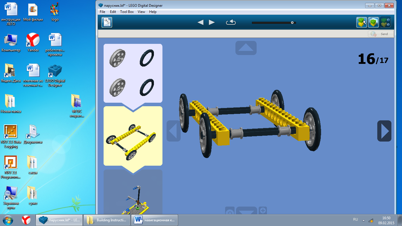Launch Yandex browser from taskbar
Image resolution: width=402 pixels, height=226 pixels.
[26, 220]
